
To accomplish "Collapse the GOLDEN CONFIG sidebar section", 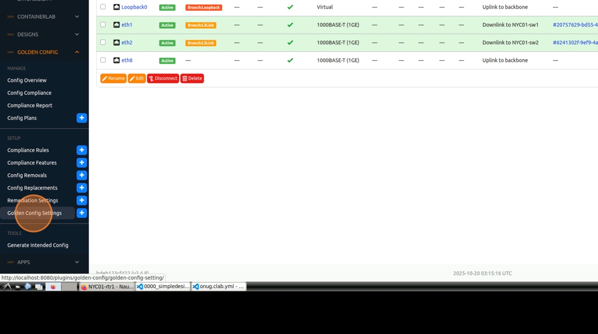I will pyautogui.click(x=44, y=52).
